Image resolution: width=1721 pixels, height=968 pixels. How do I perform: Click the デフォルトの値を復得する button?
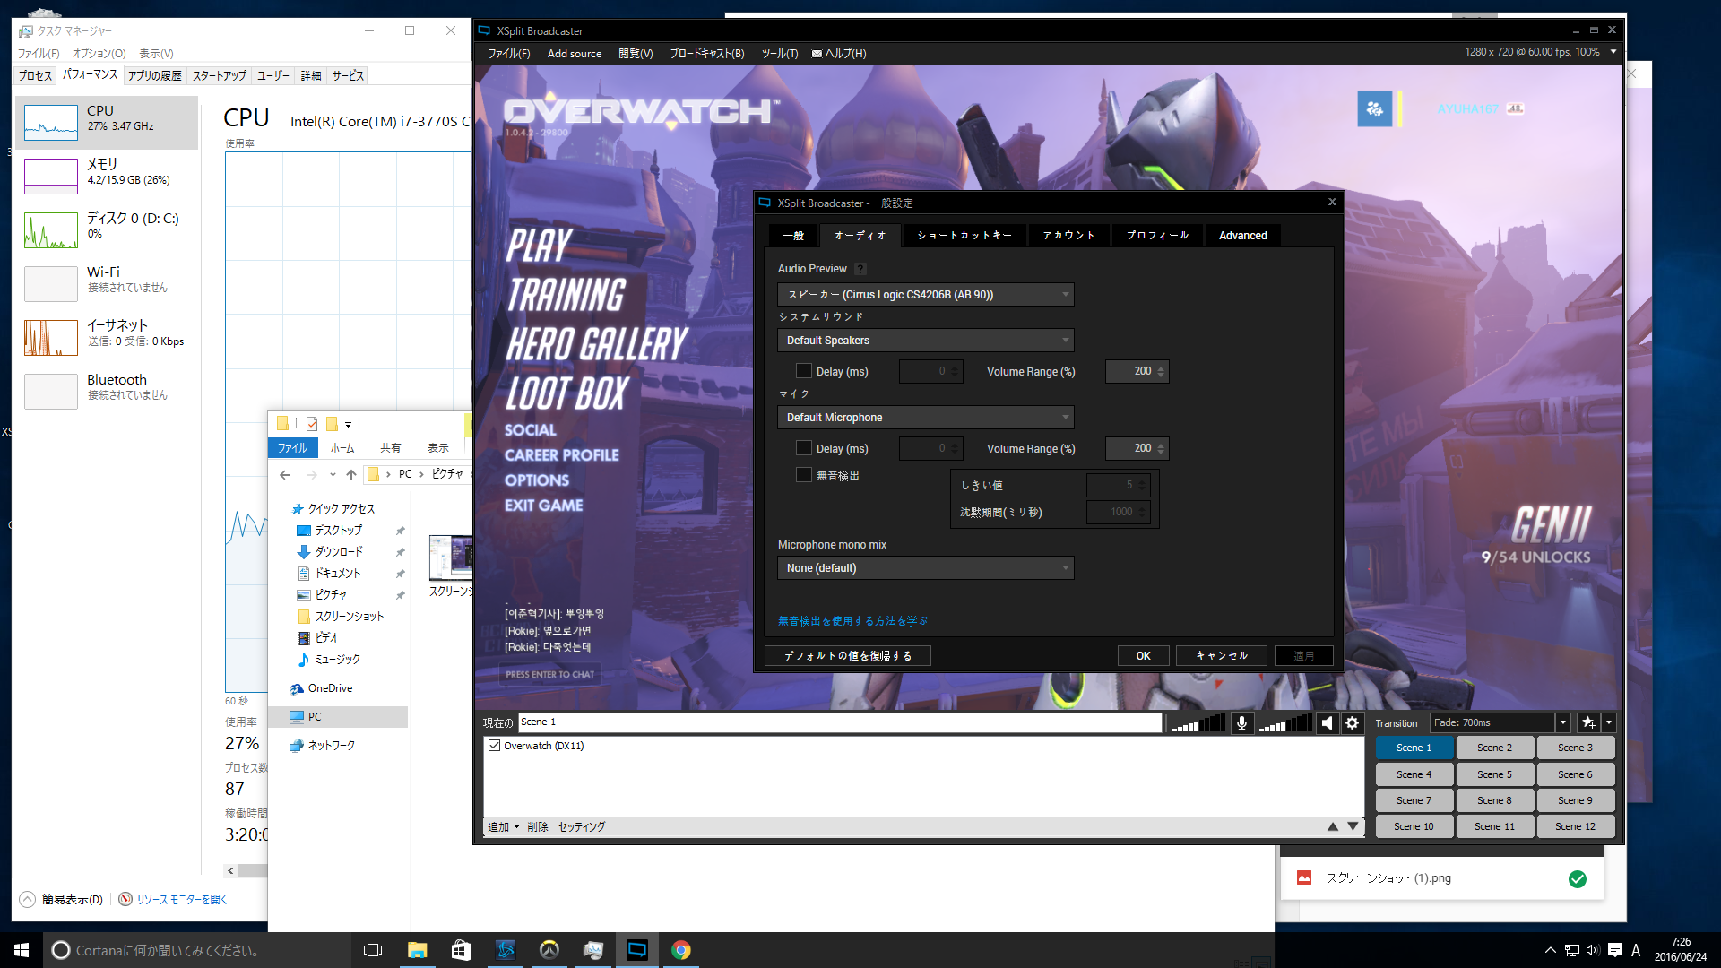click(x=847, y=656)
